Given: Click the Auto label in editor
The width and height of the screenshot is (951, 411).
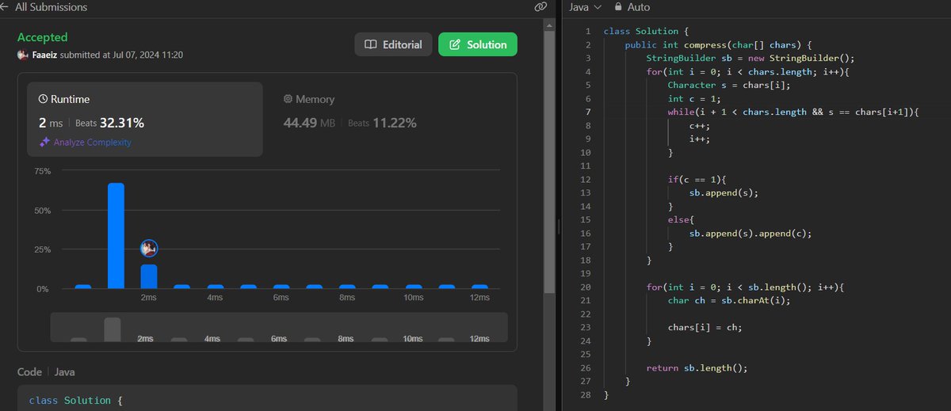Looking at the screenshot, I should tap(639, 7).
